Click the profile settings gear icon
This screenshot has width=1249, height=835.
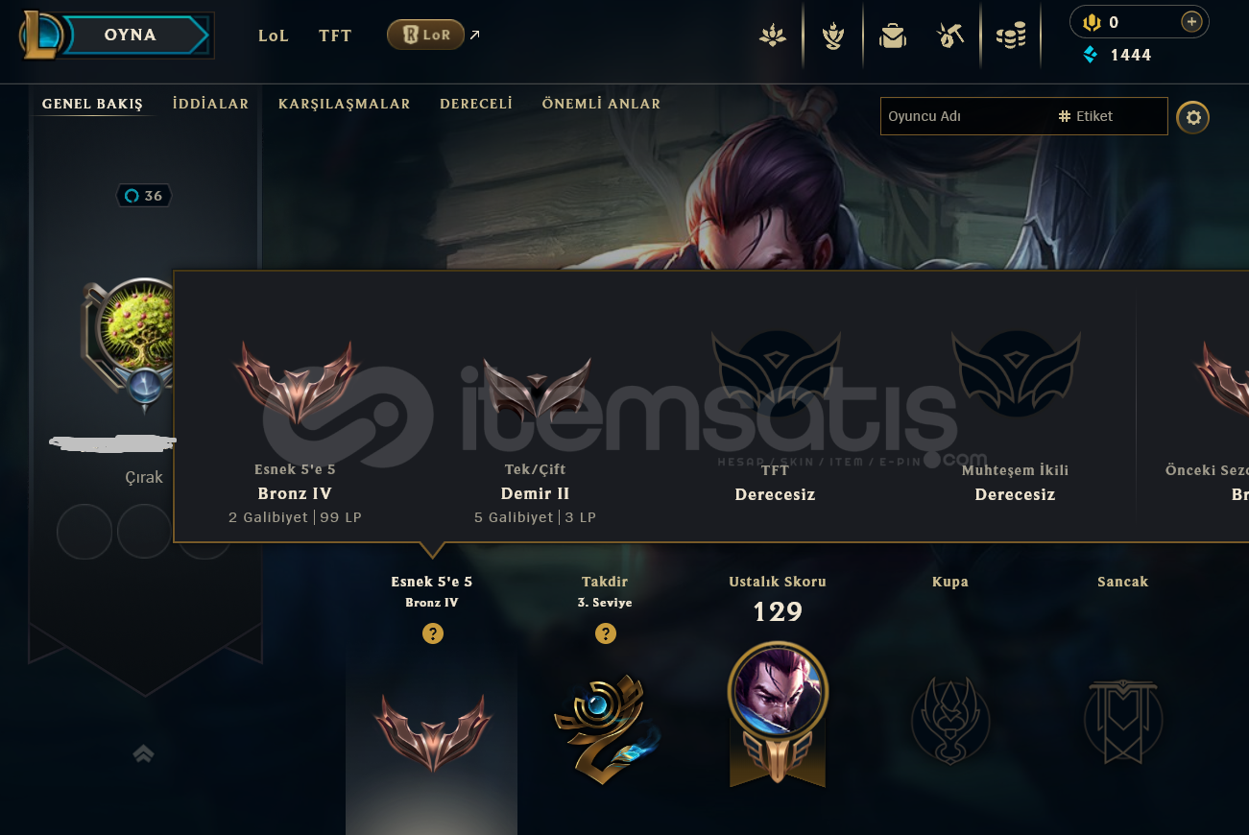click(x=1193, y=117)
